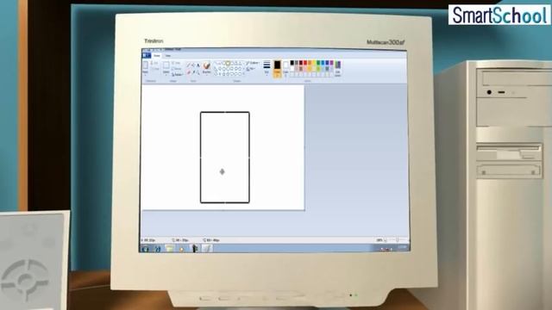Click the Paste clipboard button
The width and height of the screenshot is (552, 310).
pos(146,67)
